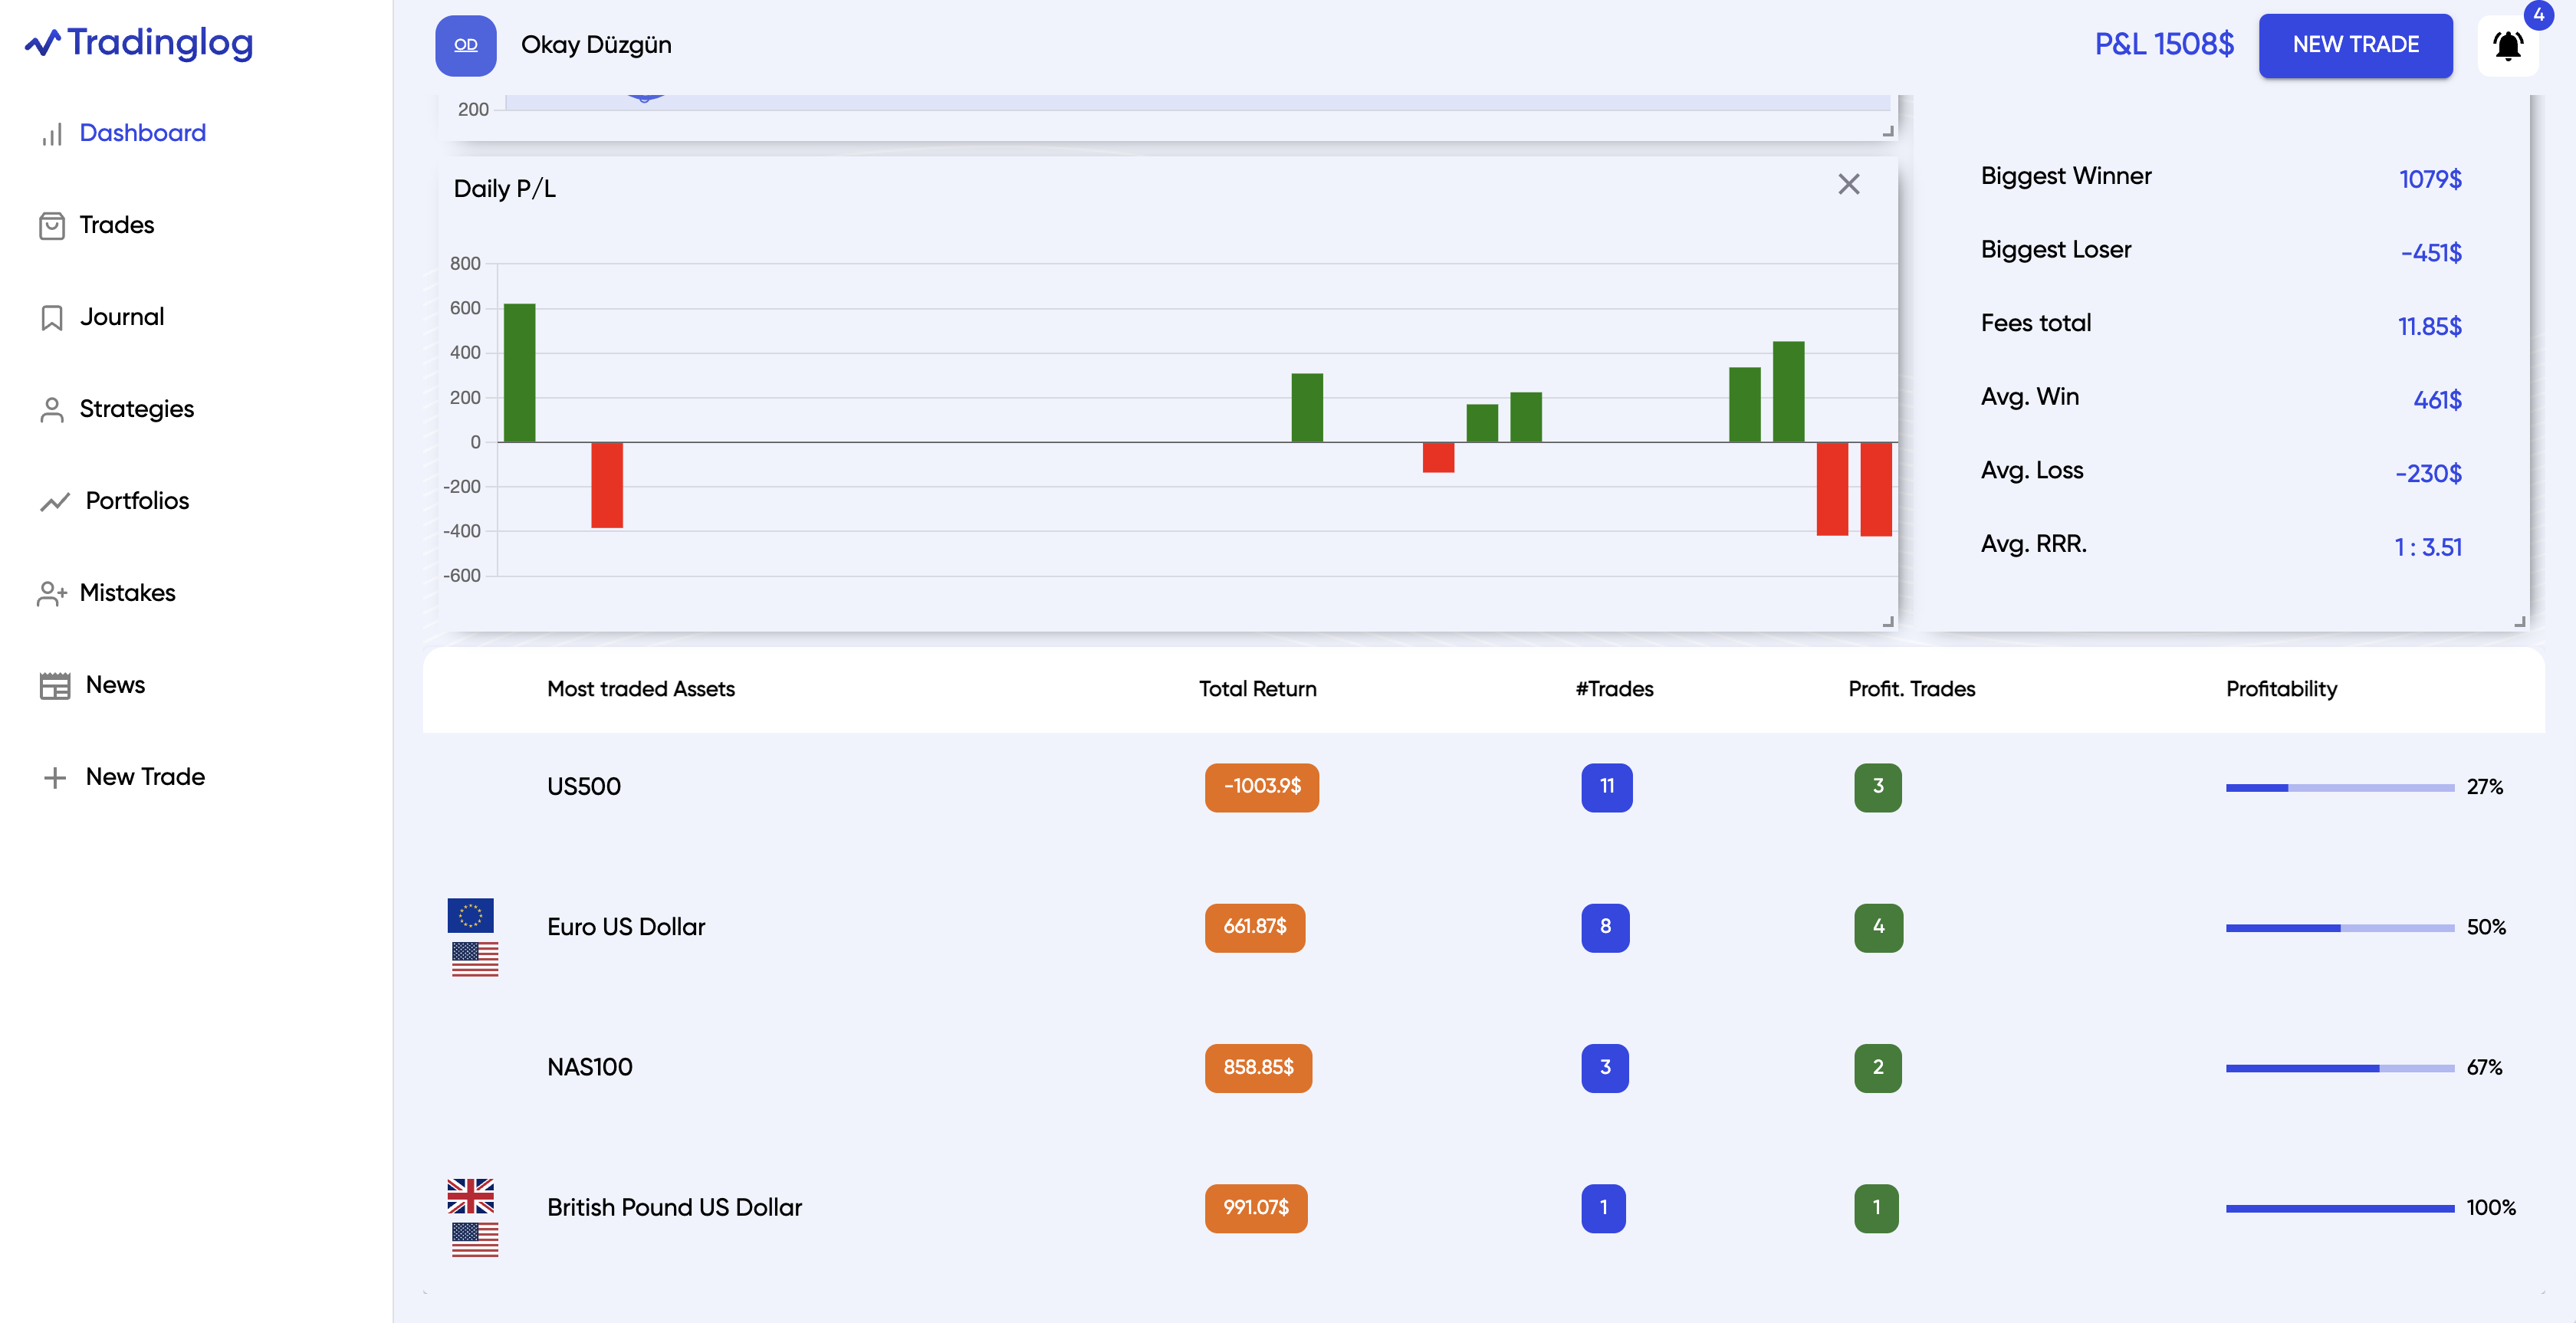Click the Portfolios trend line icon
2576x1323 pixels.
point(55,502)
